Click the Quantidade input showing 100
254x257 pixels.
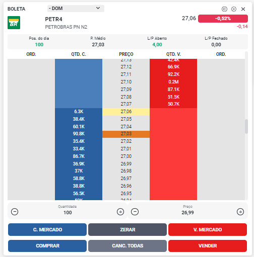coord(68,213)
